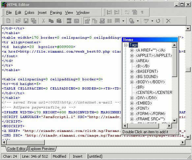
Task: Open the Colors menu
Action: [30, 13]
